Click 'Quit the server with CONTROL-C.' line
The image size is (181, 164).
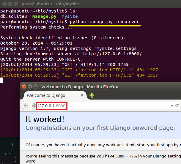click(42, 59)
